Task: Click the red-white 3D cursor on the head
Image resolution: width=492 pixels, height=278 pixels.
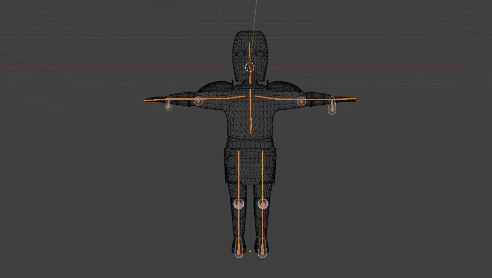Action: pos(250,67)
